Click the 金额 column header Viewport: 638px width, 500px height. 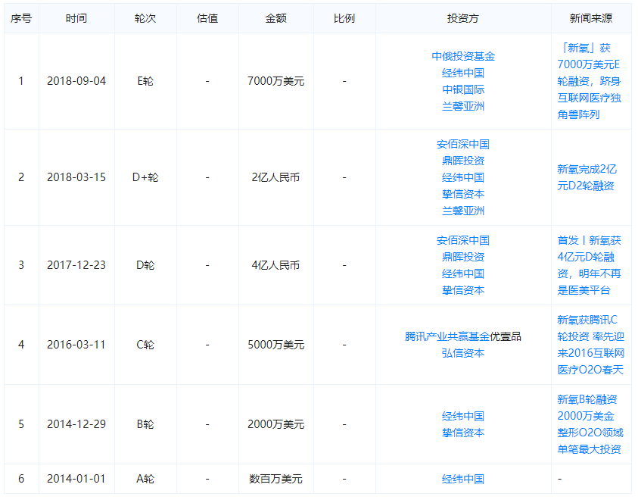tap(276, 18)
